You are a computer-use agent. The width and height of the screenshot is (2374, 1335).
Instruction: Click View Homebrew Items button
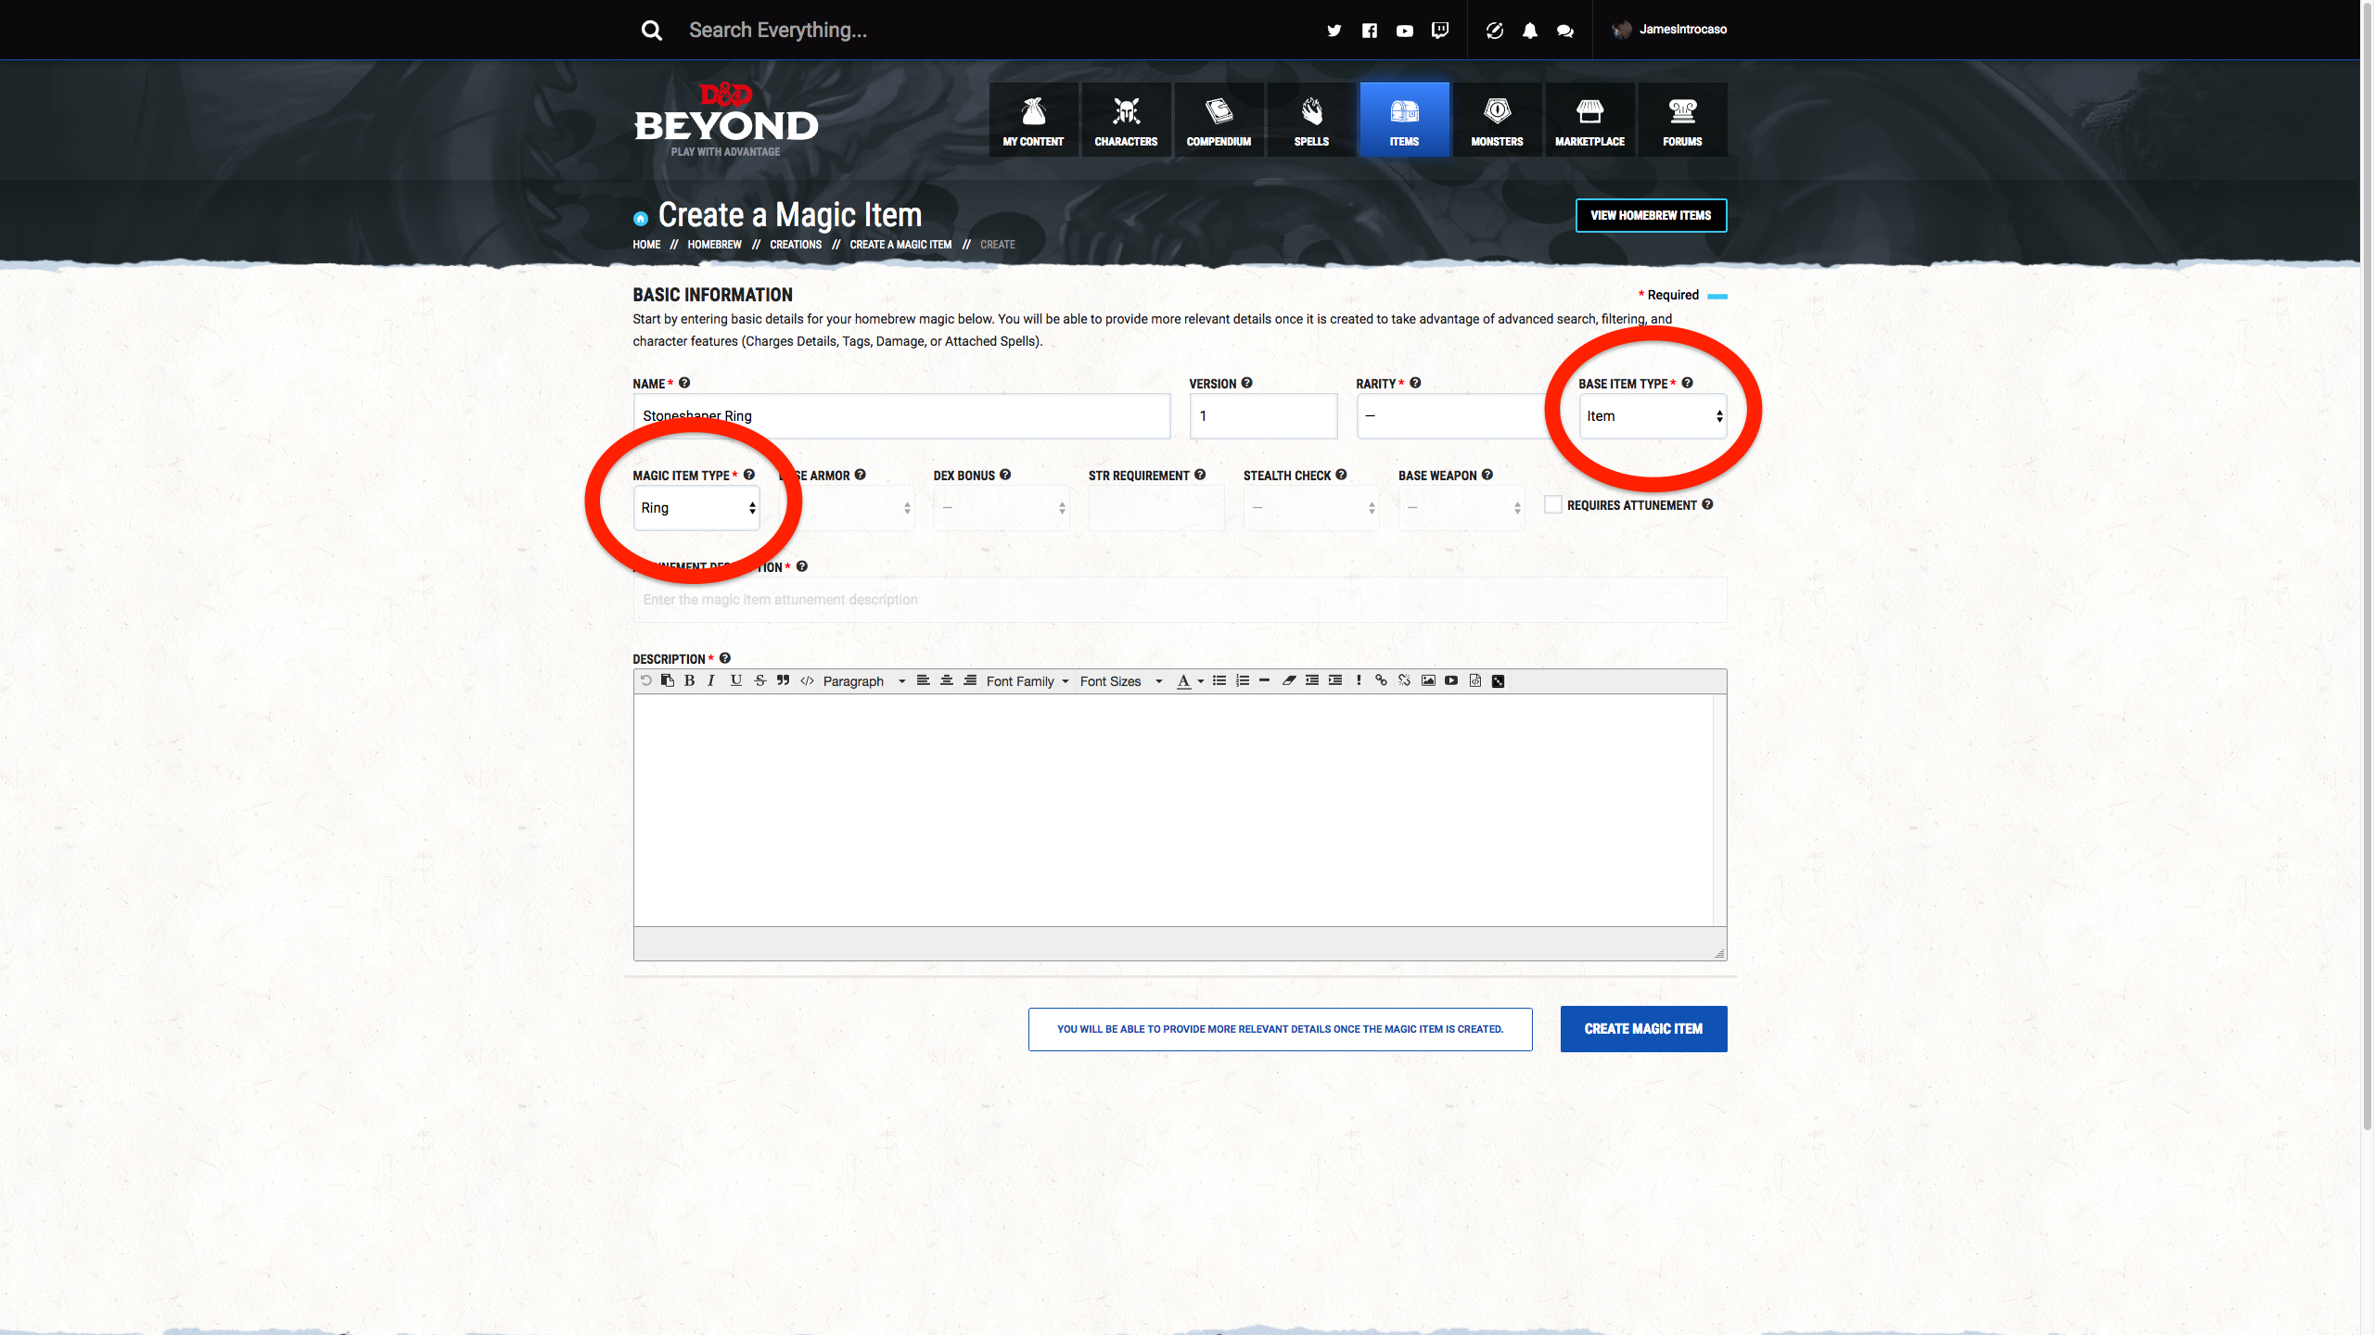pyautogui.click(x=1651, y=215)
